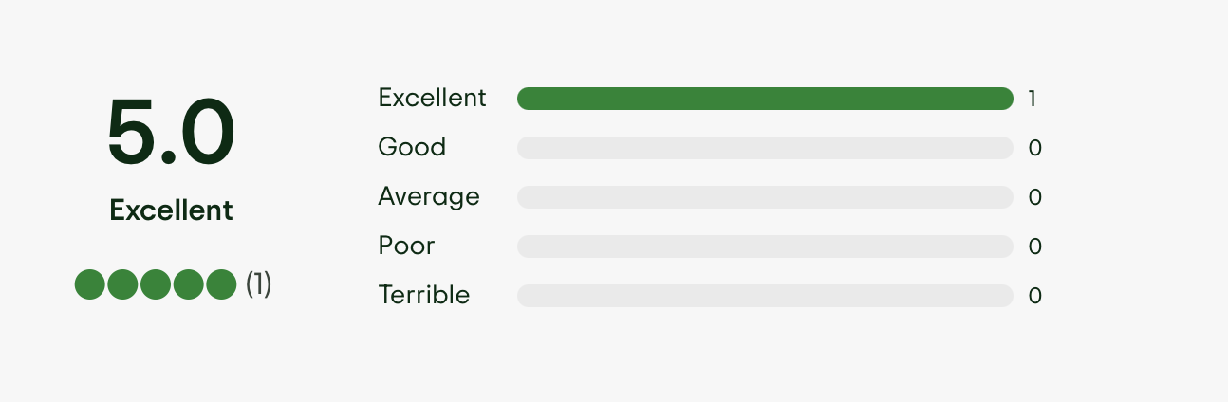Filter reviews by the Good label

coord(412,147)
